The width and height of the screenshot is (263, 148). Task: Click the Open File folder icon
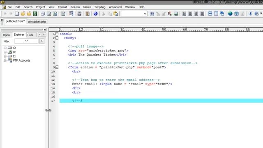tap(23, 14)
